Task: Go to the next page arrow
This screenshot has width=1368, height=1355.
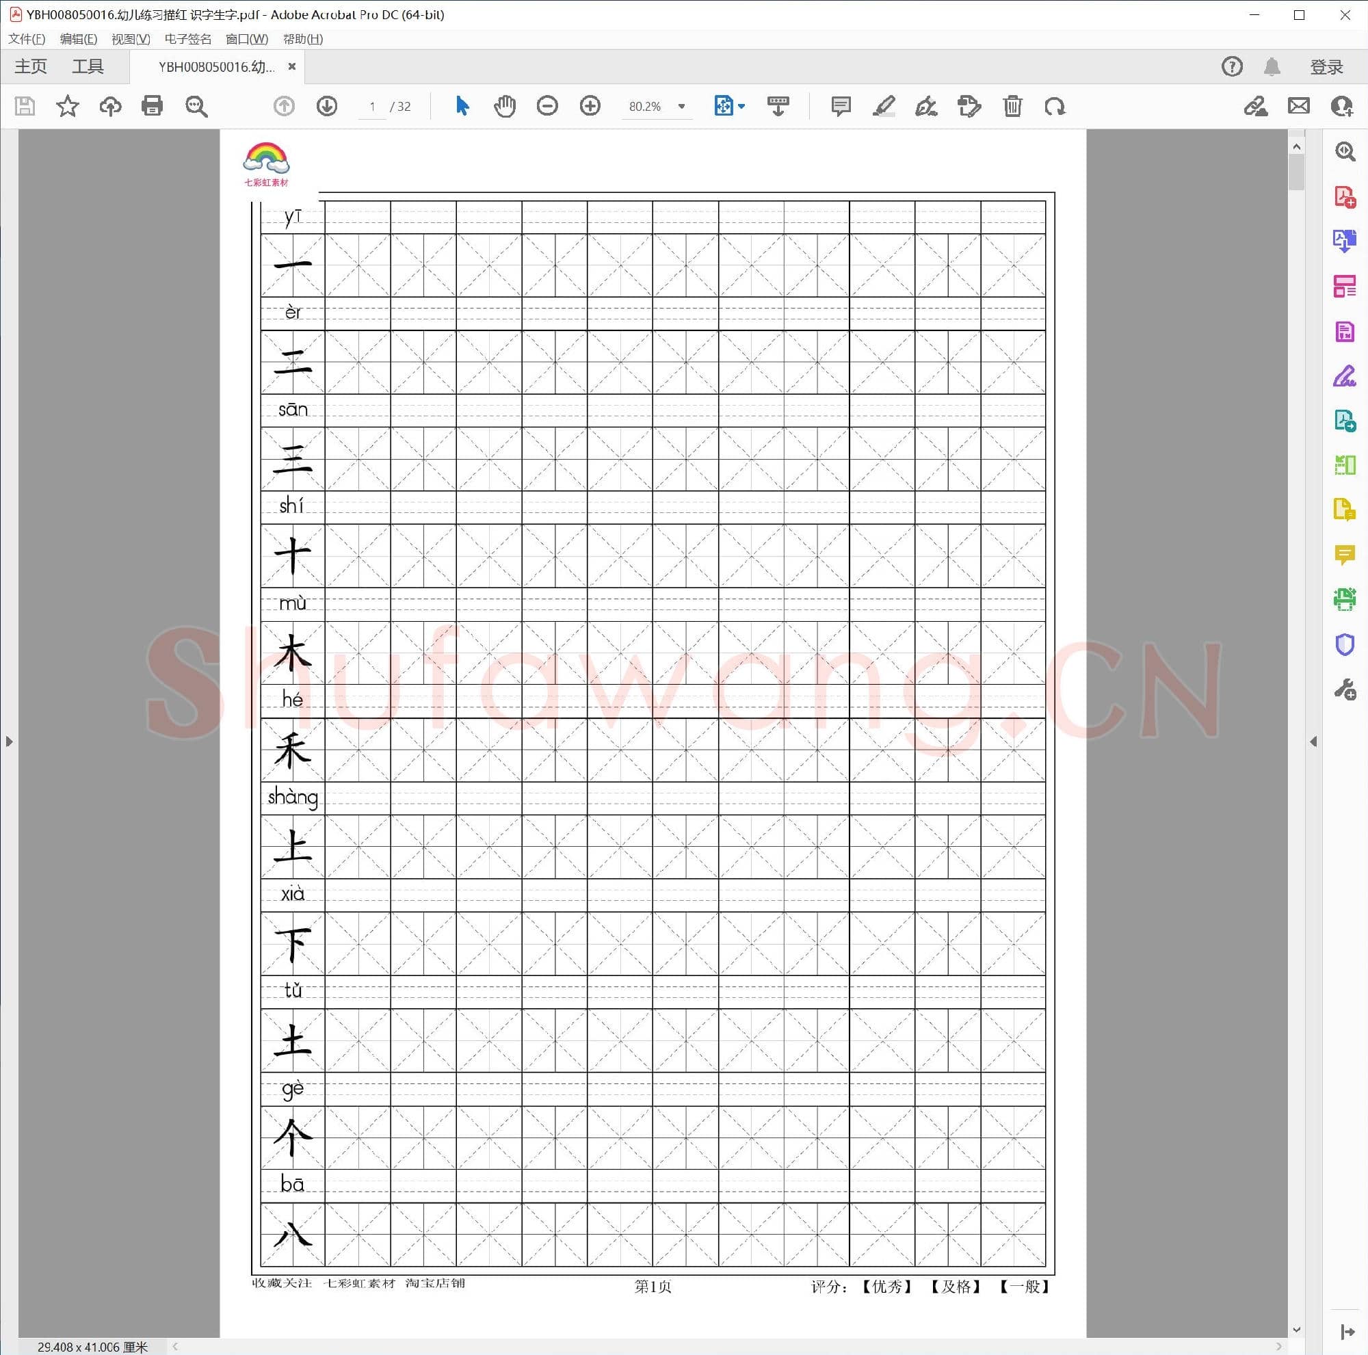Action: coord(326,106)
